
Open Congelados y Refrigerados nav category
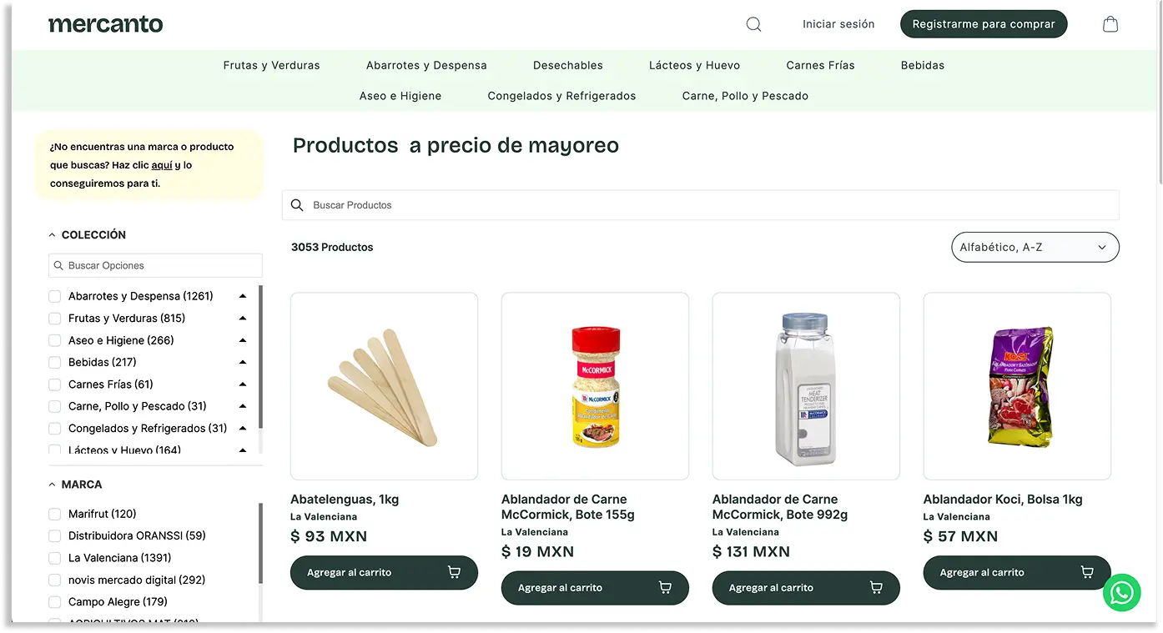click(561, 96)
